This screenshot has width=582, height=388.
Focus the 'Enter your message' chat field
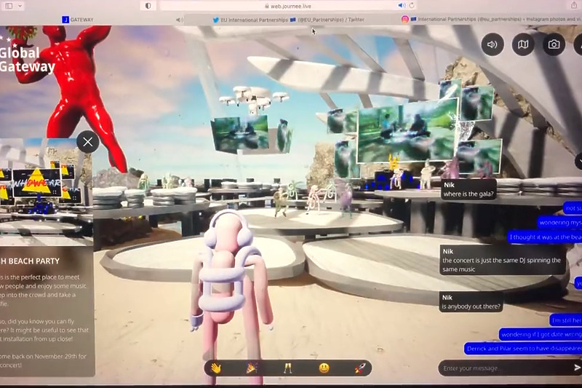[502, 368]
